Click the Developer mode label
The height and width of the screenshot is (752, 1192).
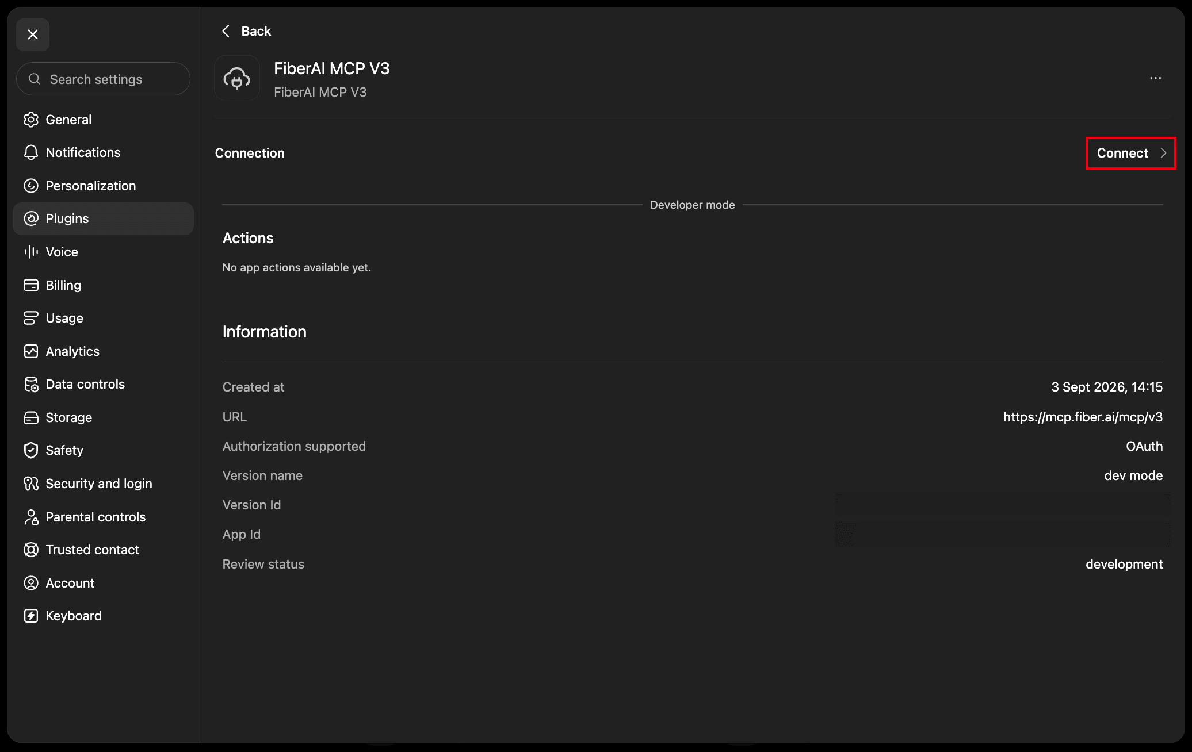coord(692,205)
